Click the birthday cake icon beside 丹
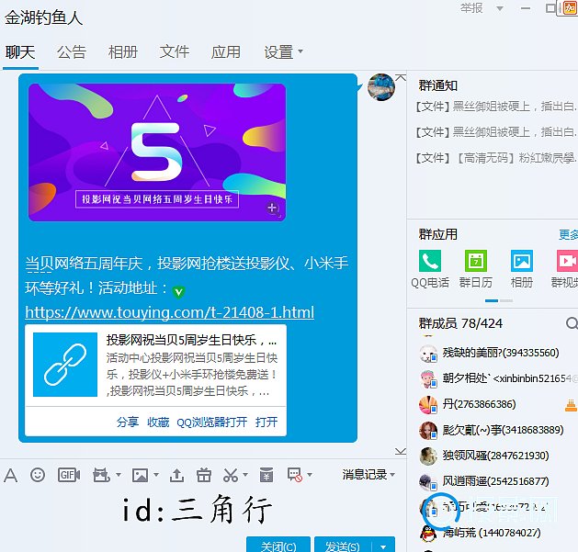This screenshot has width=578, height=552. 571,405
